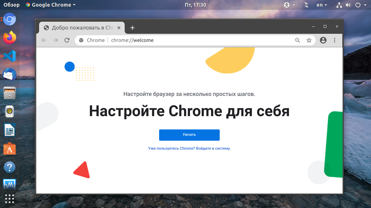Launch Firefox from the dock

[10, 37]
